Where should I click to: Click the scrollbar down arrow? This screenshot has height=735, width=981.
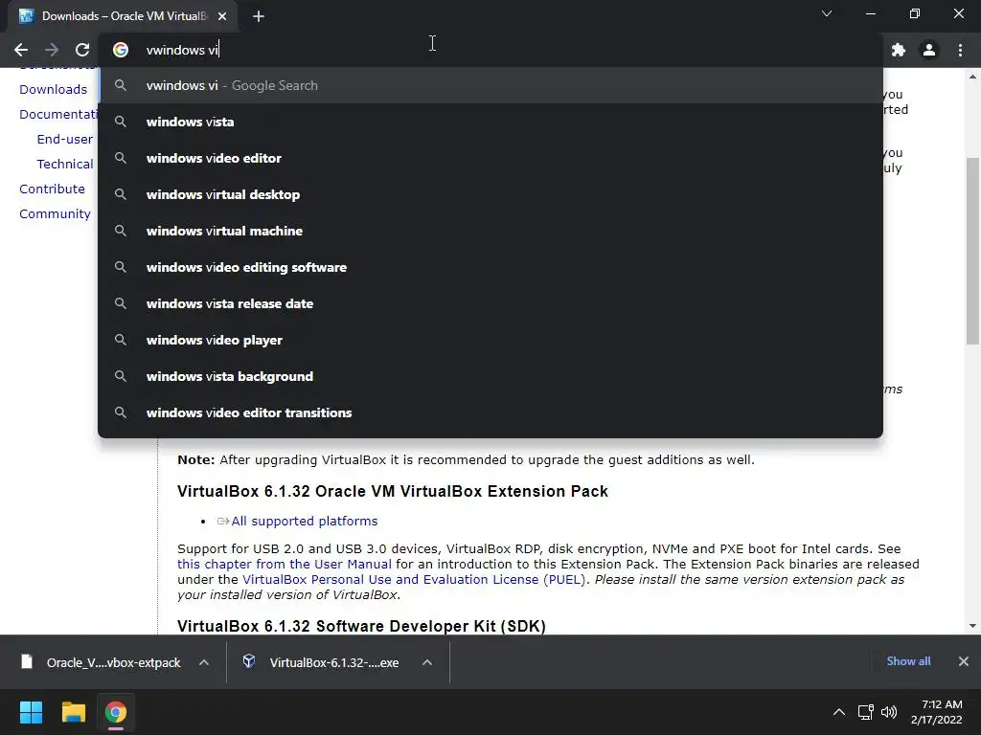(973, 626)
